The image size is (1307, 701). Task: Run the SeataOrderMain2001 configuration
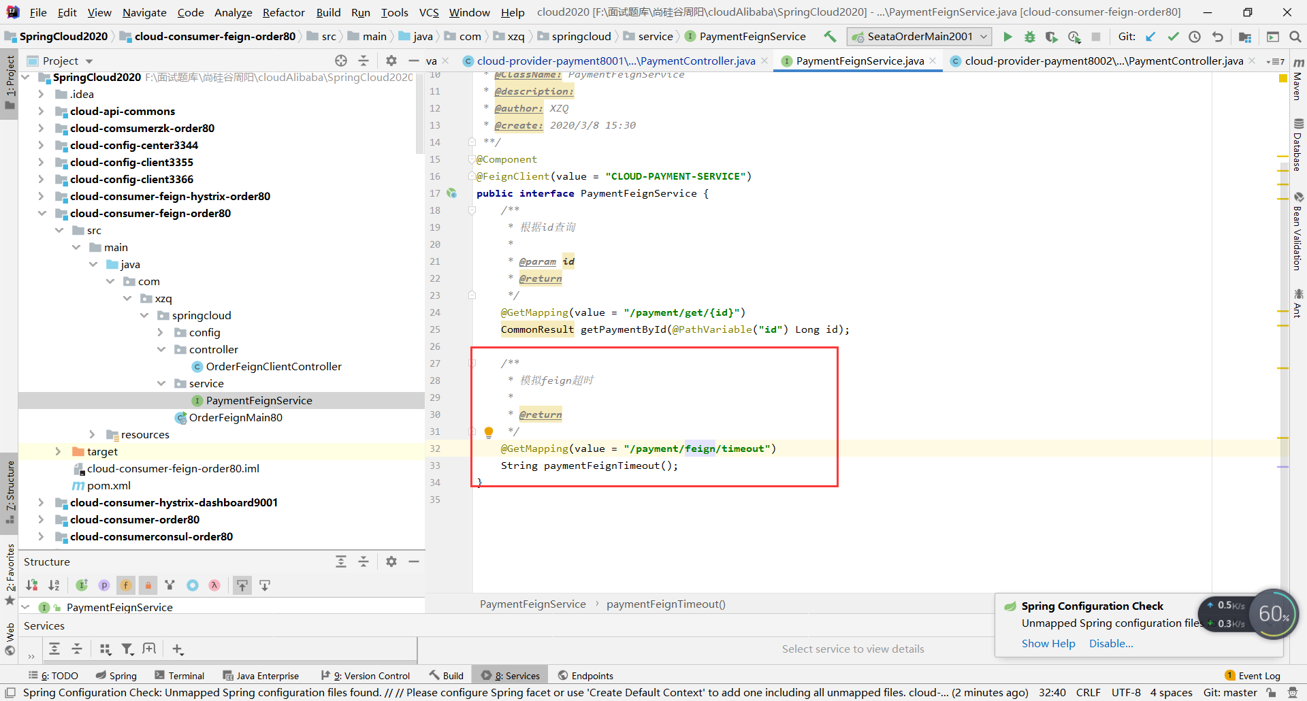[1007, 37]
